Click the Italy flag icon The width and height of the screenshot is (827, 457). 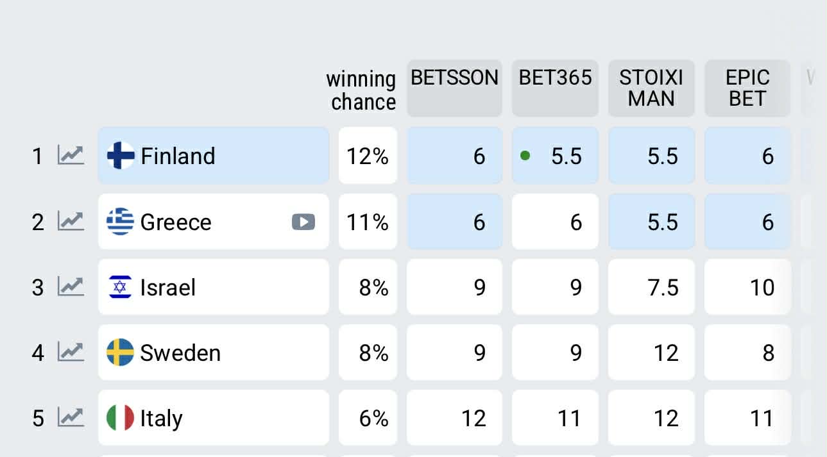(120, 418)
